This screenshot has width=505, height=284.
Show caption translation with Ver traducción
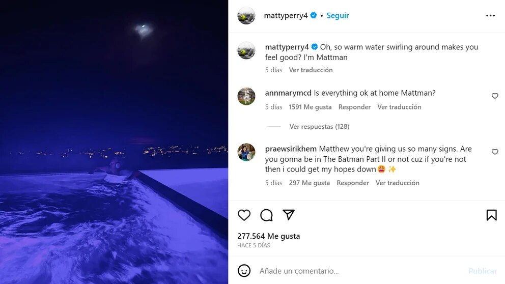(x=311, y=70)
